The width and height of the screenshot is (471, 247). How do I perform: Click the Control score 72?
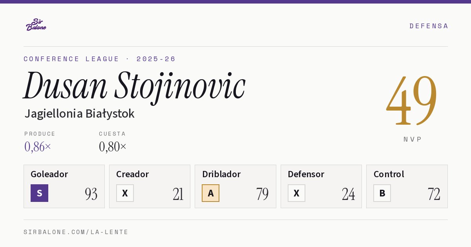434,194
